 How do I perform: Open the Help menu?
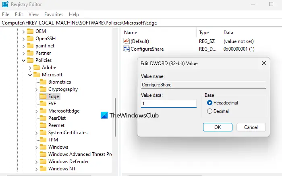tap(74, 14)
